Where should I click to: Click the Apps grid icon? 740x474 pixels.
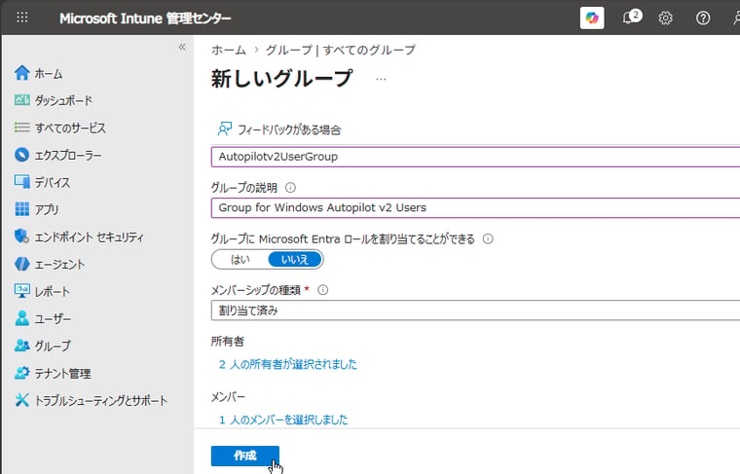(21, 209)
